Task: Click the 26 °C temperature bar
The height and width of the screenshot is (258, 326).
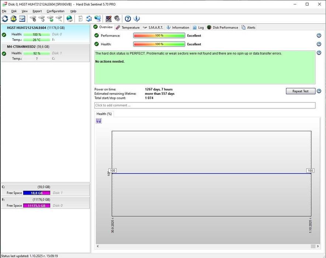Action: click(37, 40)
